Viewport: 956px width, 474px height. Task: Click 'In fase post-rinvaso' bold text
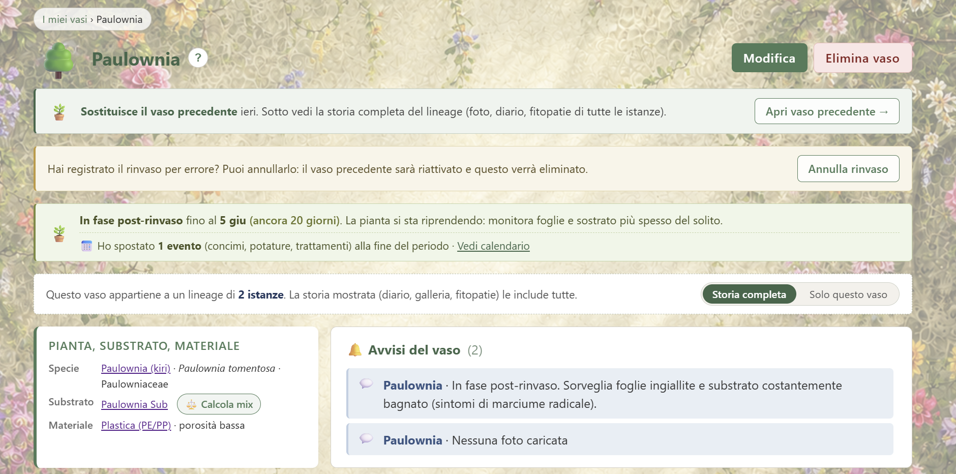coord(131,221)
